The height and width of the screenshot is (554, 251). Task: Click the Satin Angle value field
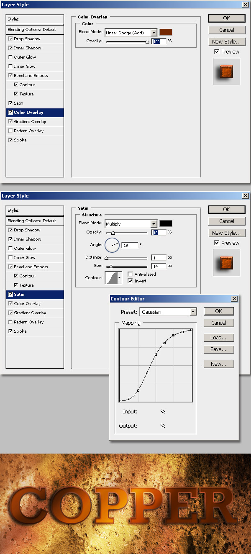(130, 245)
